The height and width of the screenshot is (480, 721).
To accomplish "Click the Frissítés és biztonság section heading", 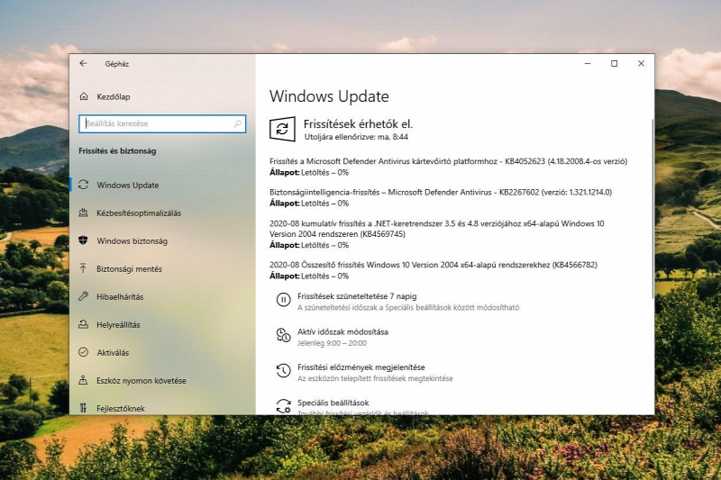I will click(x=117, y=150).
